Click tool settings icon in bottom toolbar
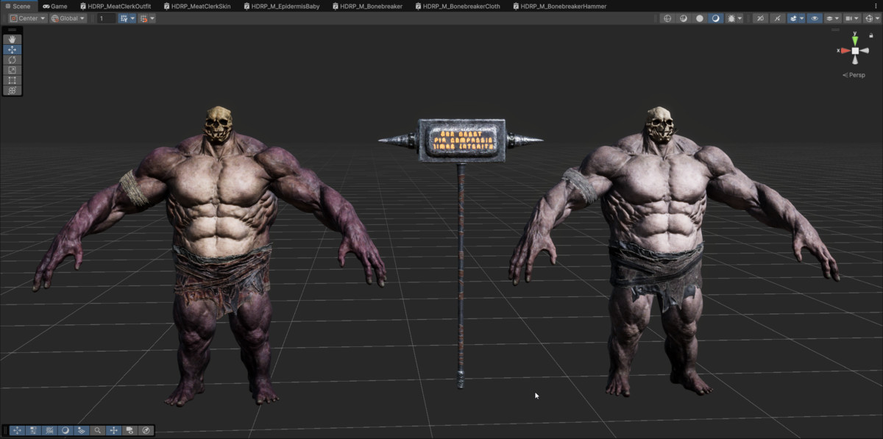 pos(33,430)
